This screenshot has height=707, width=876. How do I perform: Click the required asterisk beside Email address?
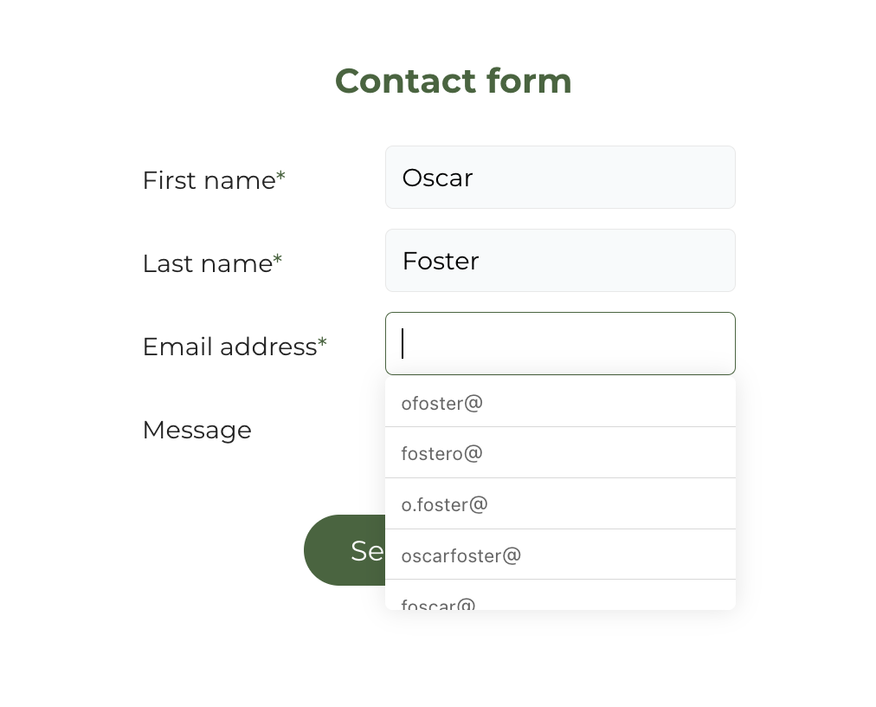click(322, 342)
